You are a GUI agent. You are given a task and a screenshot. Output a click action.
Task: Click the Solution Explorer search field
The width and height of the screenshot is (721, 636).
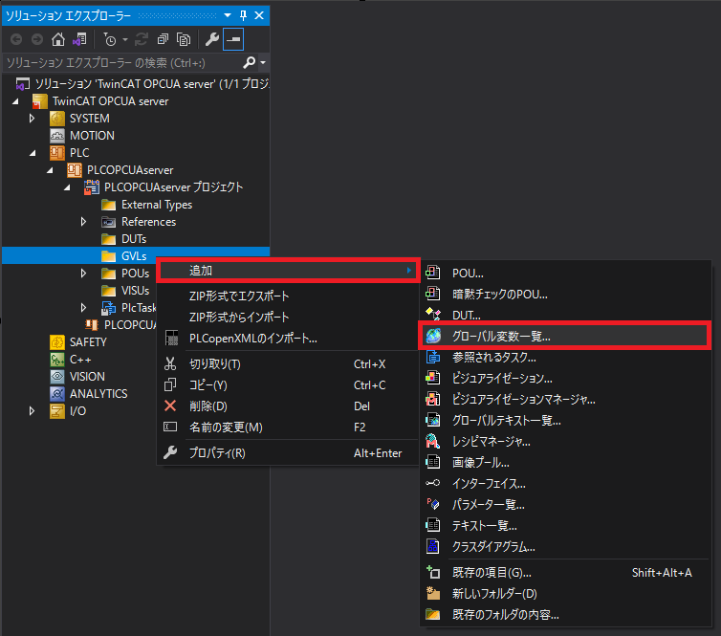pos(121,62)
